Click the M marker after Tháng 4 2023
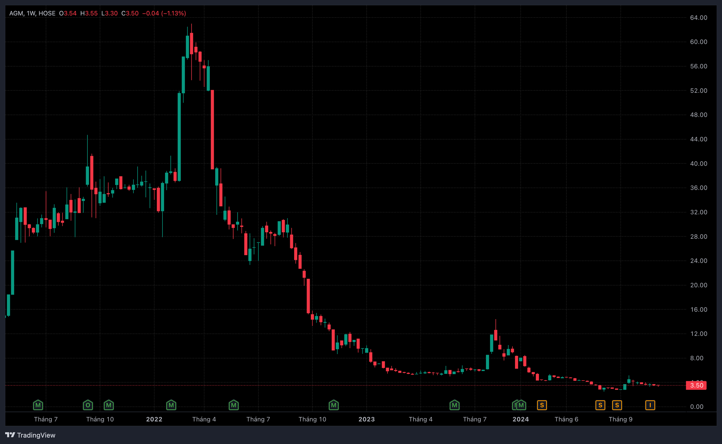This screenshot has width=722, height=444. [x=454, y=405]
